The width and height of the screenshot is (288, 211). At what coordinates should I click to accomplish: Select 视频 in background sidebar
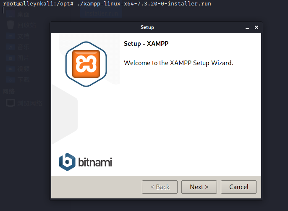(18, 69)
